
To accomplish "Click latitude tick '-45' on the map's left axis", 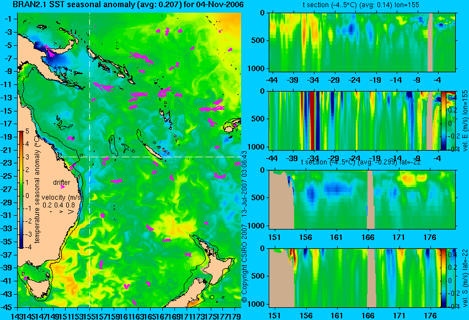I will tap(7, 307).
